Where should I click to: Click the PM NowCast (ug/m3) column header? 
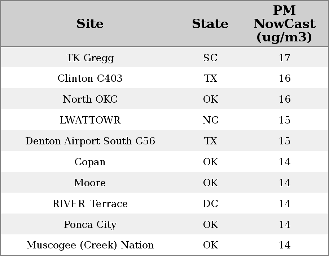click(284, 24)
